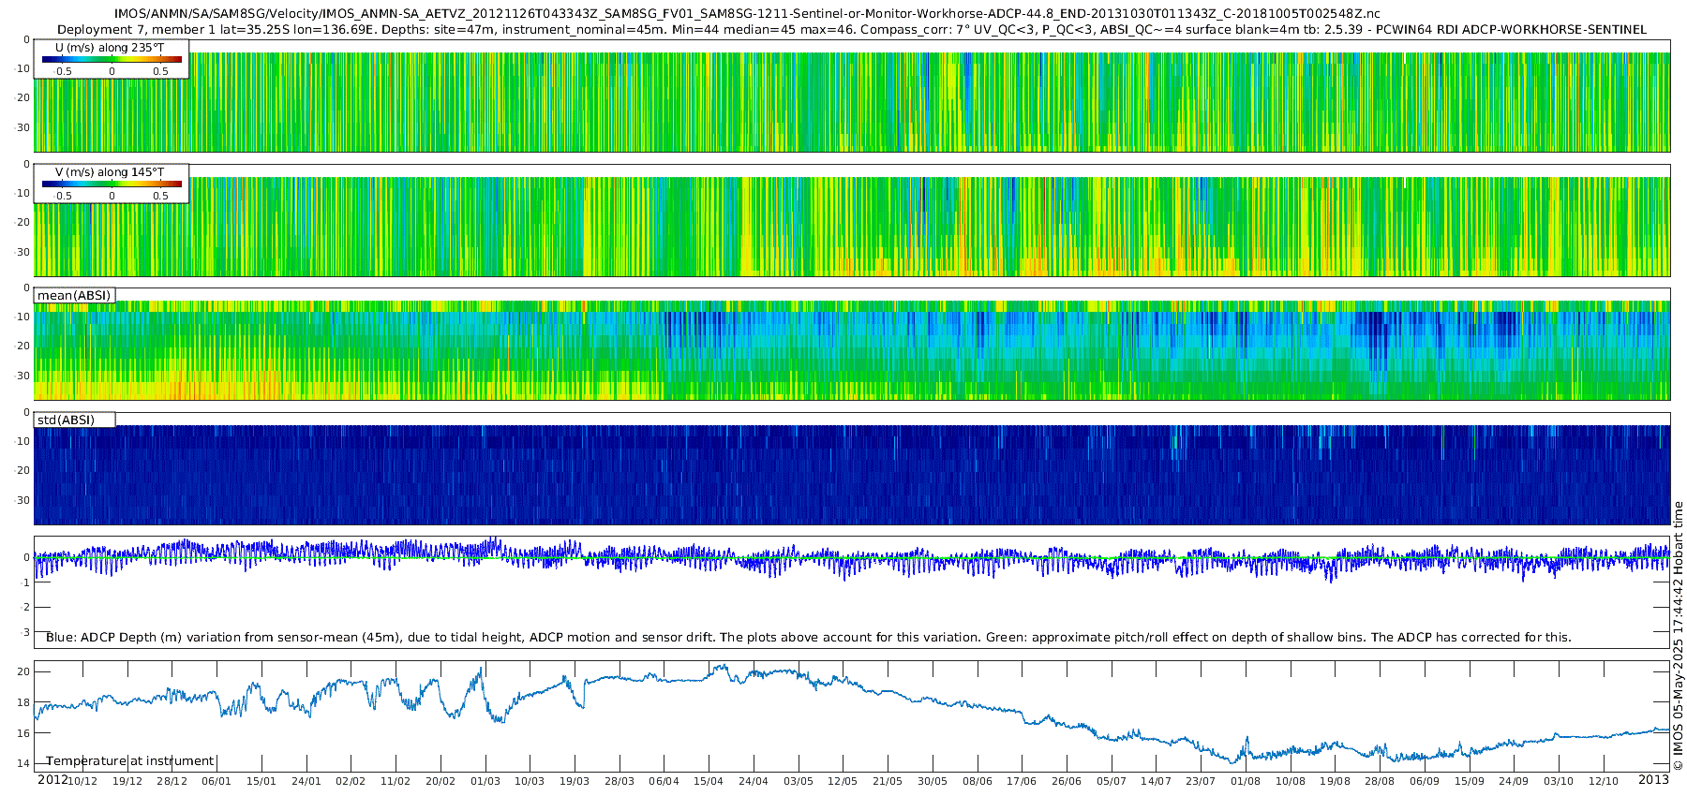Click the Deployment 7 metadata subtitle line
The height and width of the screenshot is (796, 1687).
pos(851,29)
